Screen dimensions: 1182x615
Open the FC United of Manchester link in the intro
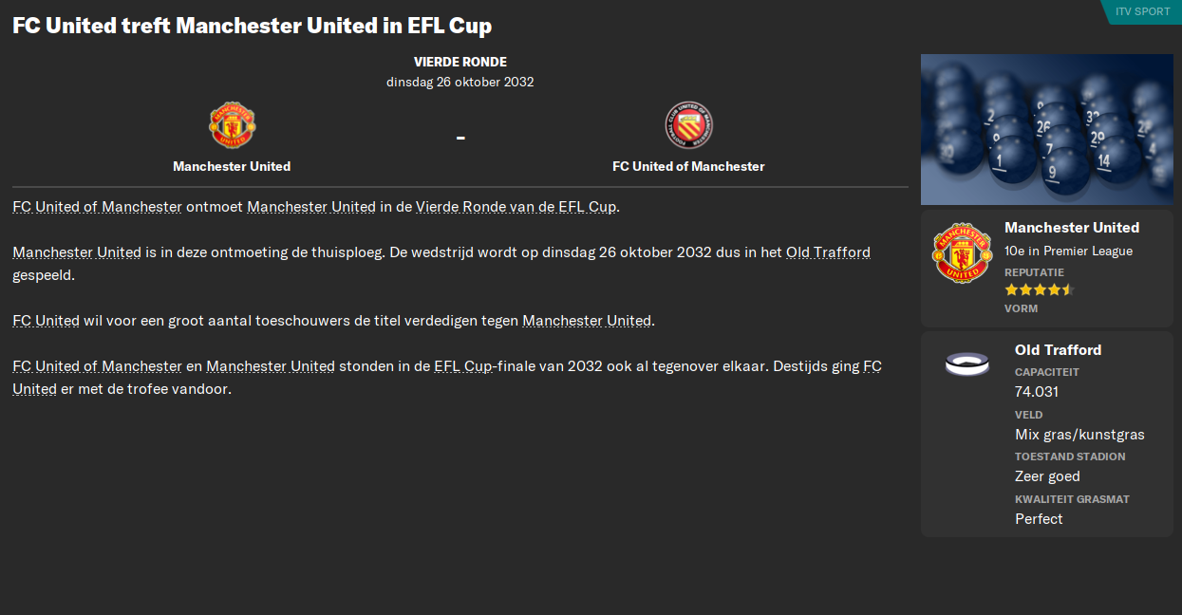click(x=96, y=206)
